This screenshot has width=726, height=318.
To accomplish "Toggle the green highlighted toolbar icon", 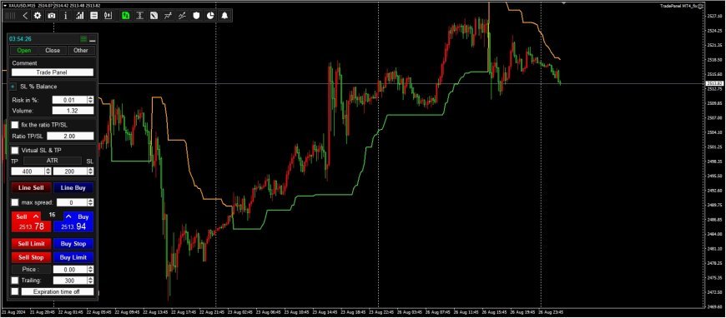I will [x=125, y=16].
